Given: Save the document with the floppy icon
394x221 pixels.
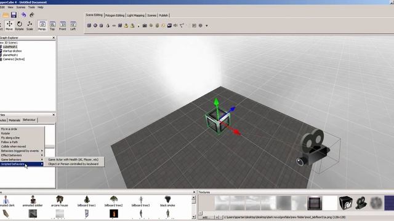Looking at the screenshot, I should 14,15.
